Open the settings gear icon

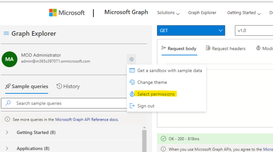[131, 59]
